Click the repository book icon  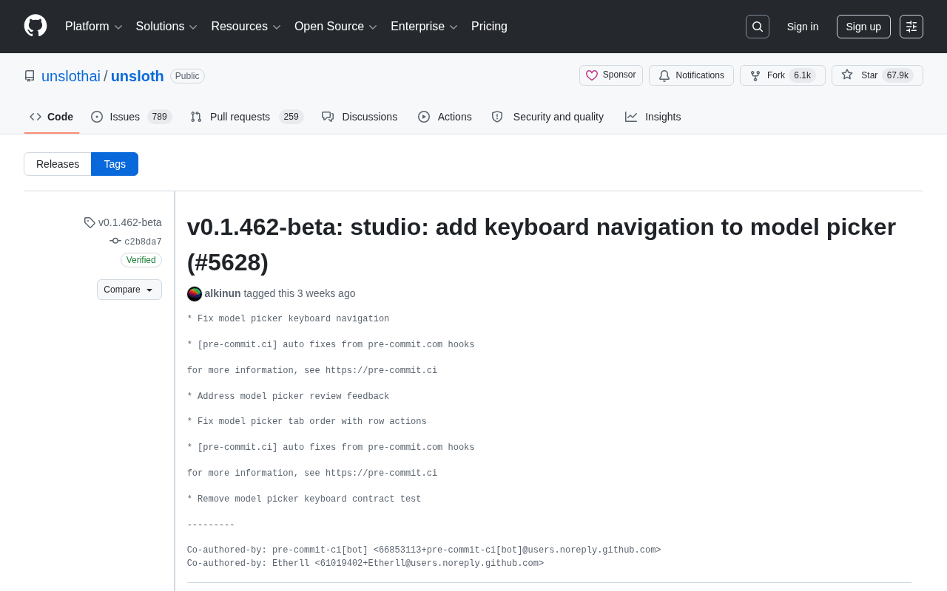point(30,76)
